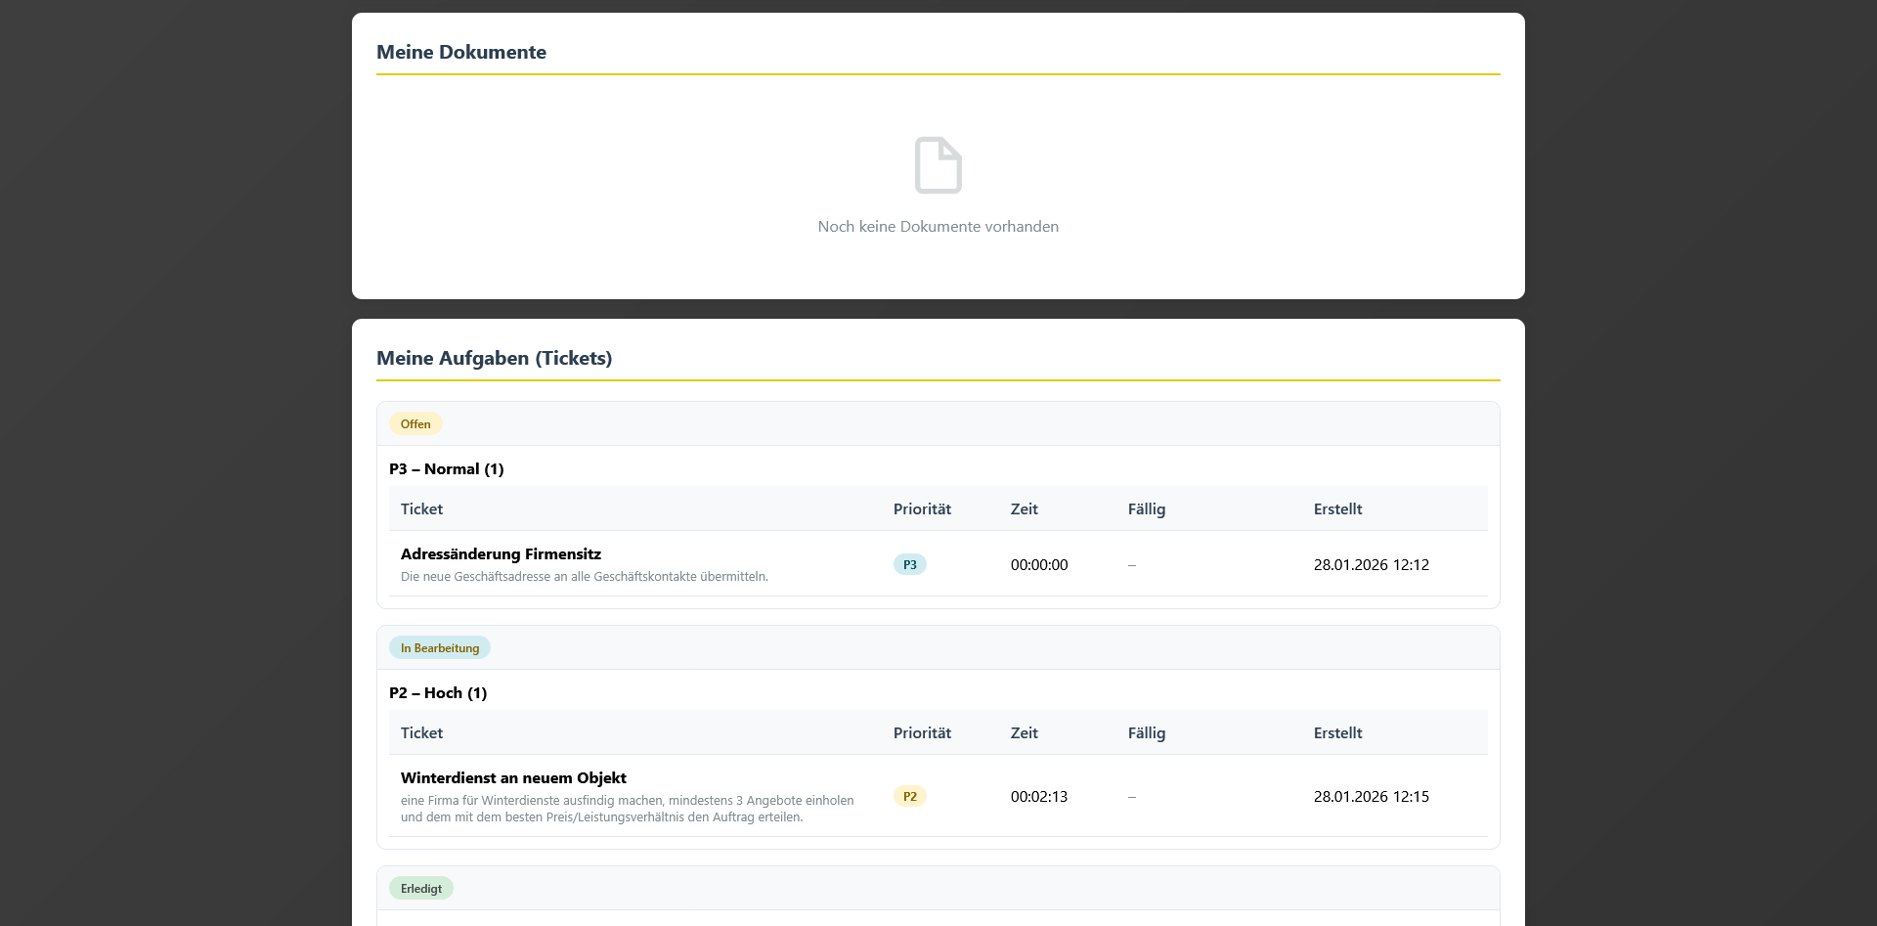Click the Meine Dokumente section heading
The height and width of the screenshot is (926, 1877).
tap(460, 53)
